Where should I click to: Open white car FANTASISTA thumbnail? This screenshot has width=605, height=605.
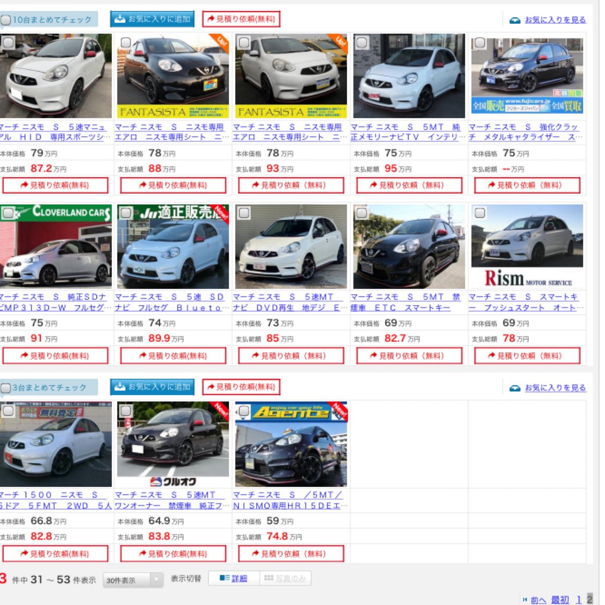coord(291,76)
